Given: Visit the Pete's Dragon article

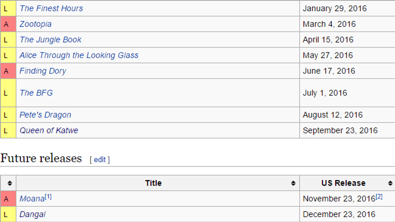Looking at the screenshot, I should (x=45, y=115).
